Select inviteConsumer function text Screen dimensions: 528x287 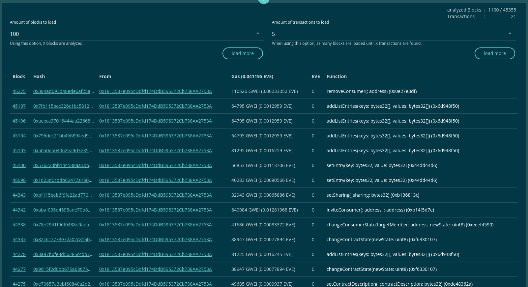pos(380,210)
